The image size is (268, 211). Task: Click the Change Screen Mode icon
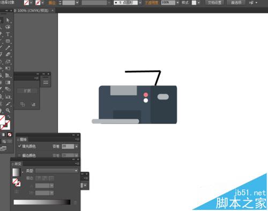click(3, 148)
